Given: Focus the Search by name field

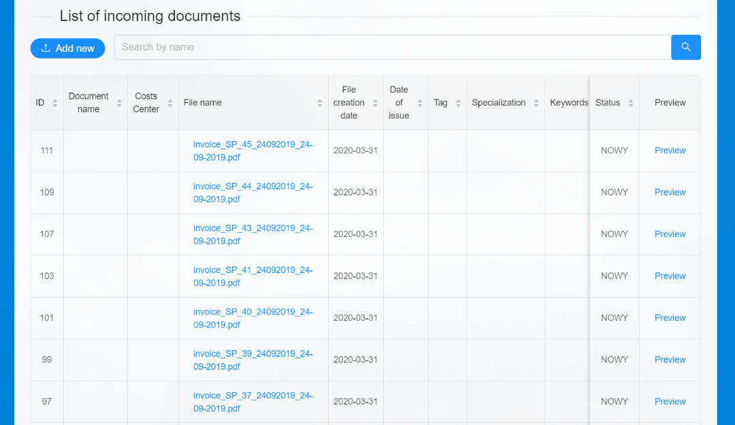Looking at the screenshot, I should [x=393, y=47].
